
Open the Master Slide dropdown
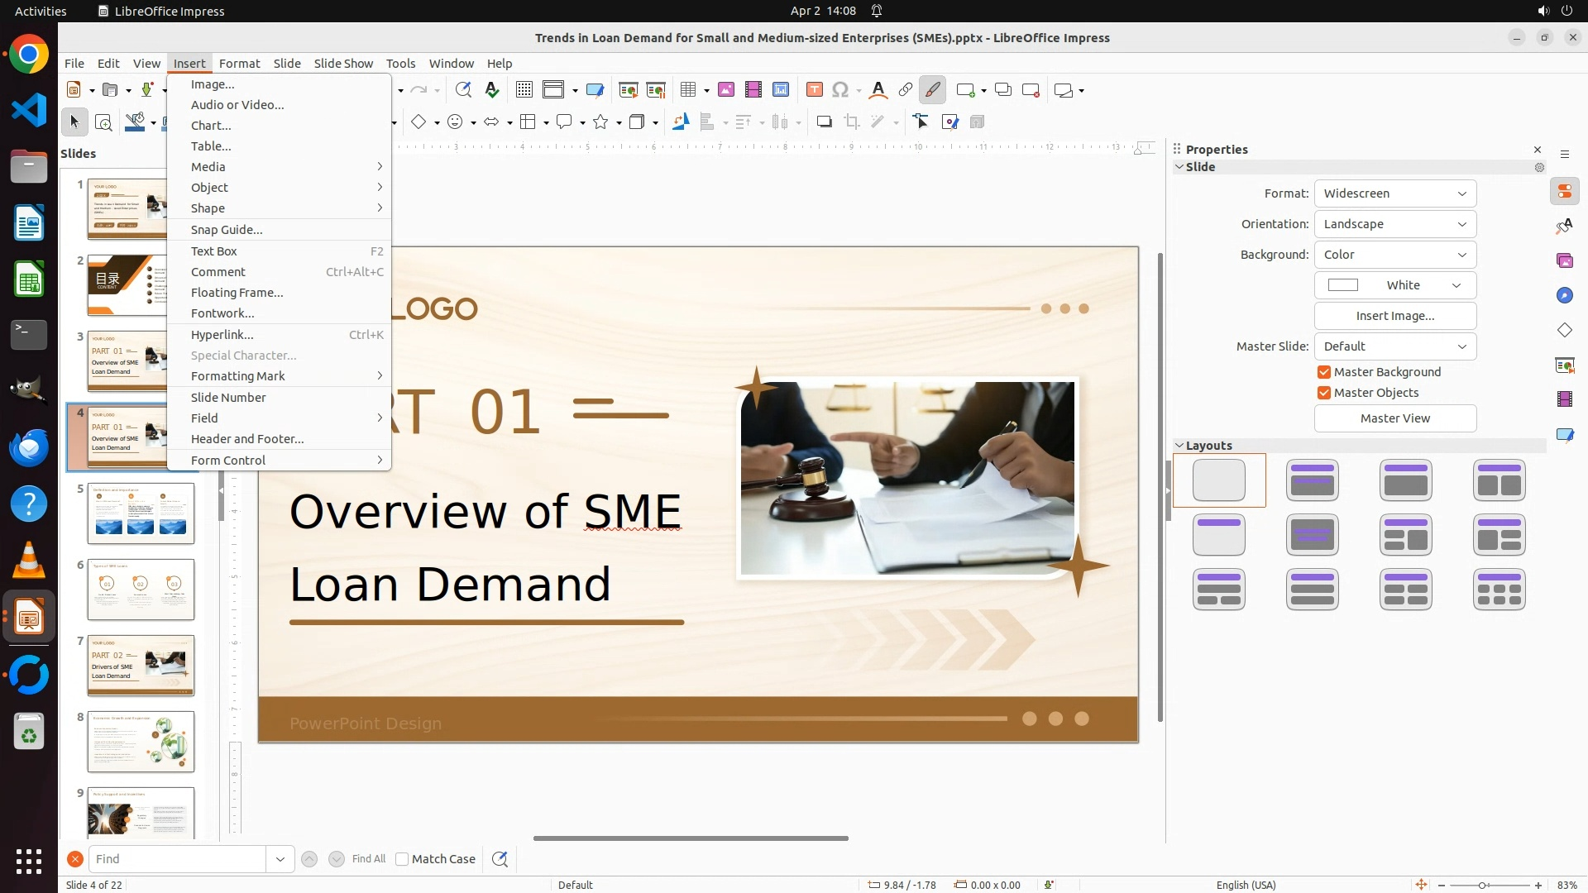[1394, 346]
